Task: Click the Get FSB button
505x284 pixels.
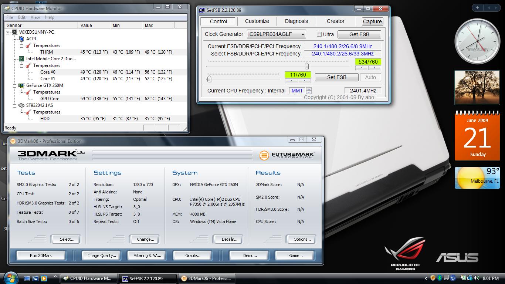Action: point(359,34)
